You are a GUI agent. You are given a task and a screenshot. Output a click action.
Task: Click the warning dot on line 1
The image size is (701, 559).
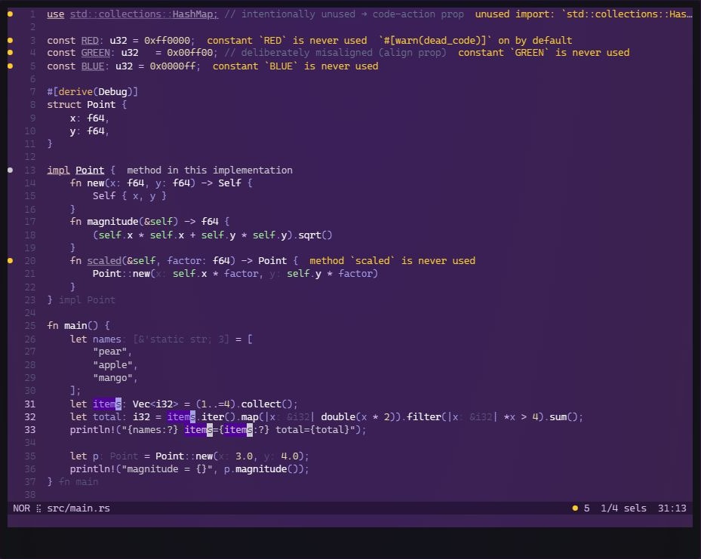(11, 14)
